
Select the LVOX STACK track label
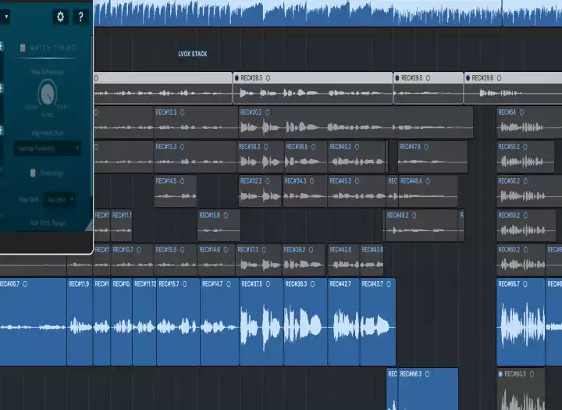point(193,54)
